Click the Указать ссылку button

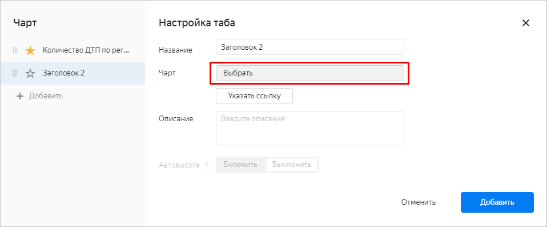coord(254,96)
